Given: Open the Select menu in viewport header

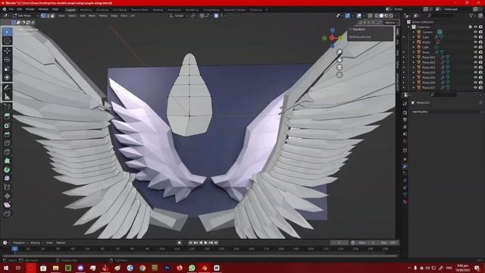Looking at the screenshot, I should [x=72, y=15].
